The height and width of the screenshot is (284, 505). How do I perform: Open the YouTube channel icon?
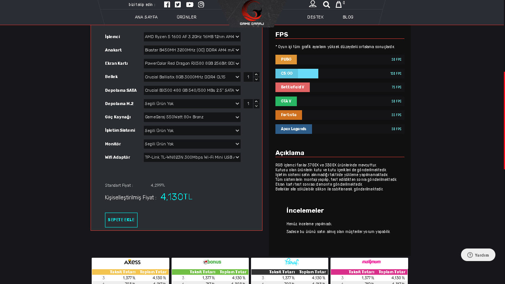click(190, 4)
